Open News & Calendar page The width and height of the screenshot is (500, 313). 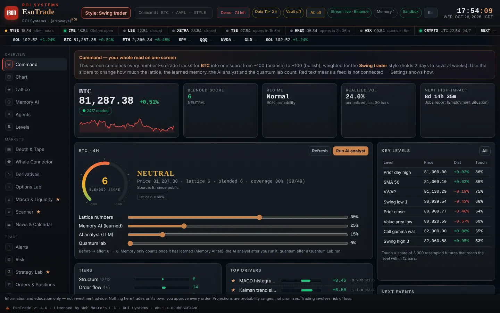[34, 224]
